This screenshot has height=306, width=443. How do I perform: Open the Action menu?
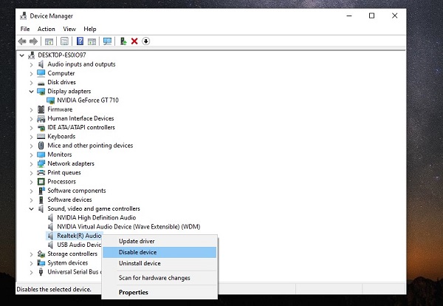tap(47, 29)
